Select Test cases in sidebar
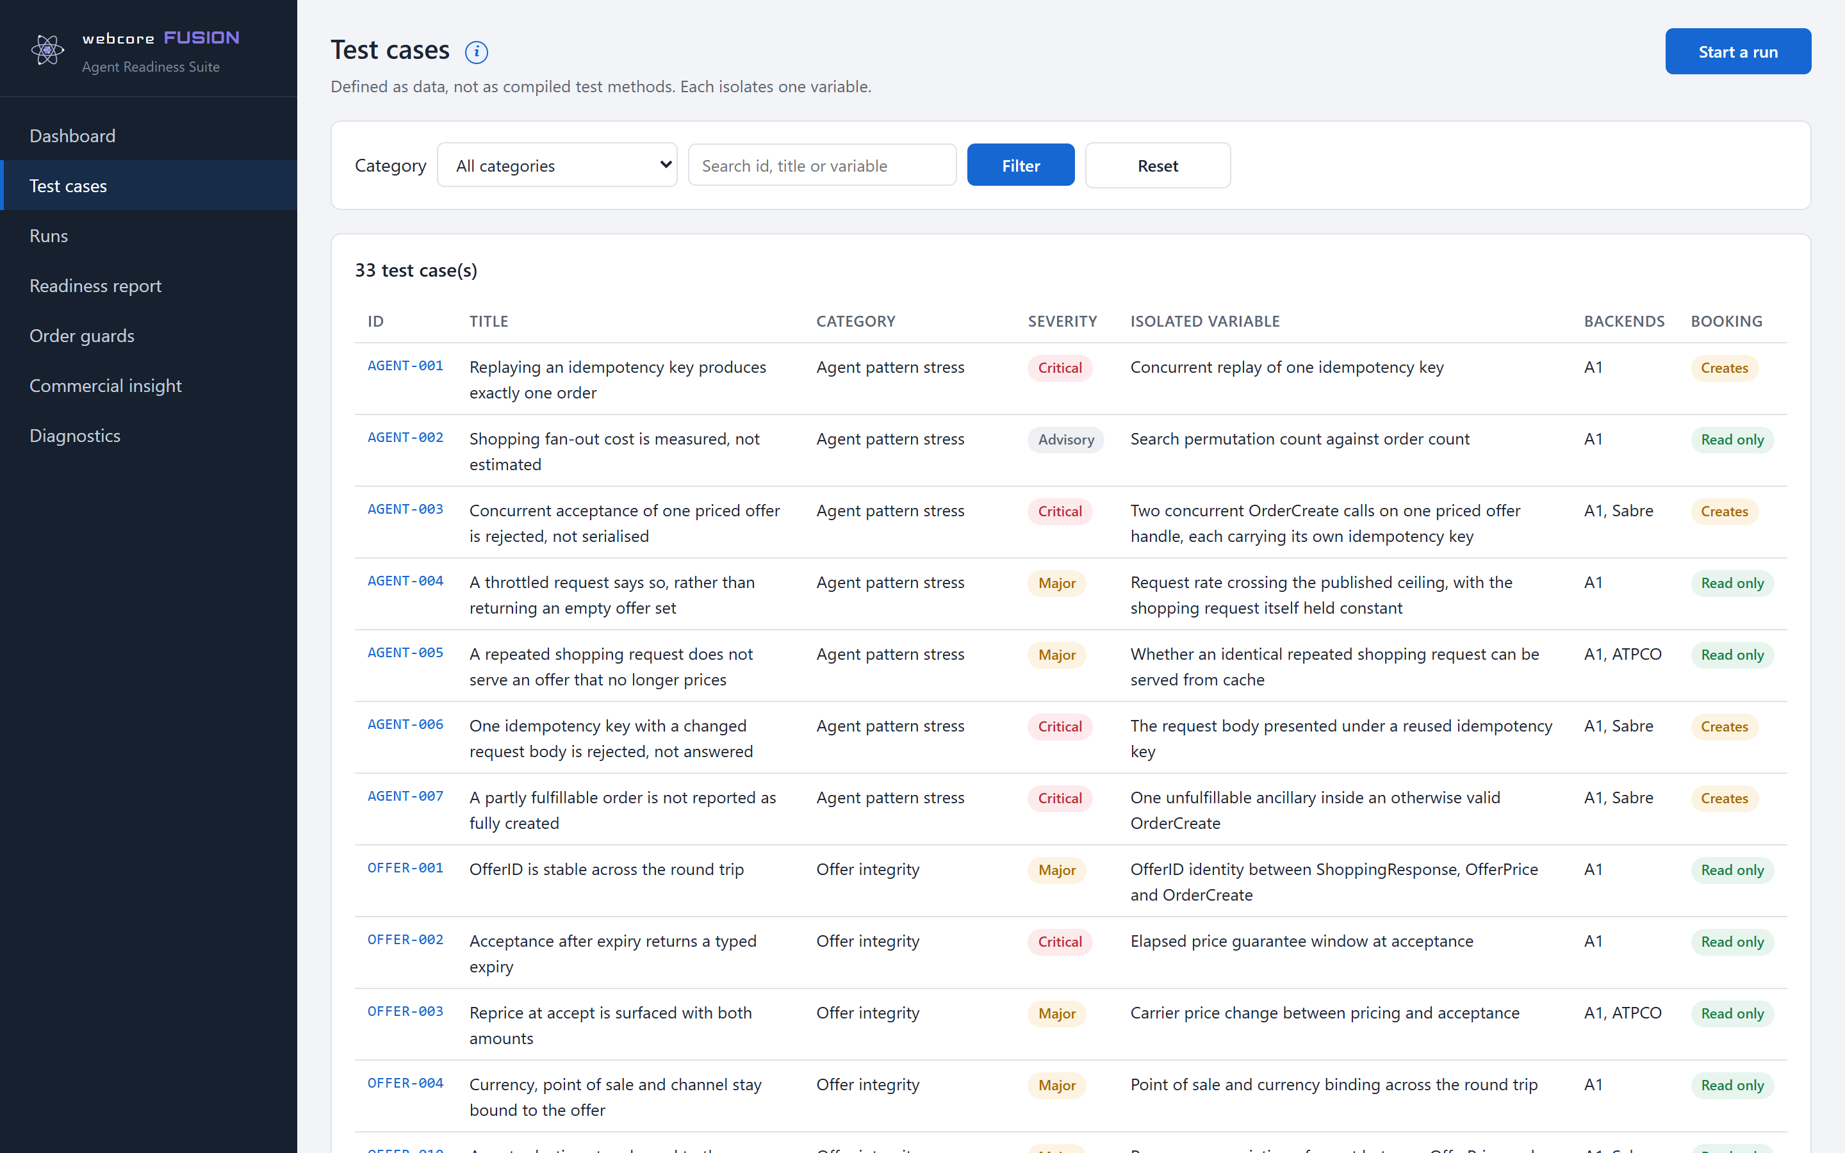1845x1153 pixels. (x=149, y=185)
